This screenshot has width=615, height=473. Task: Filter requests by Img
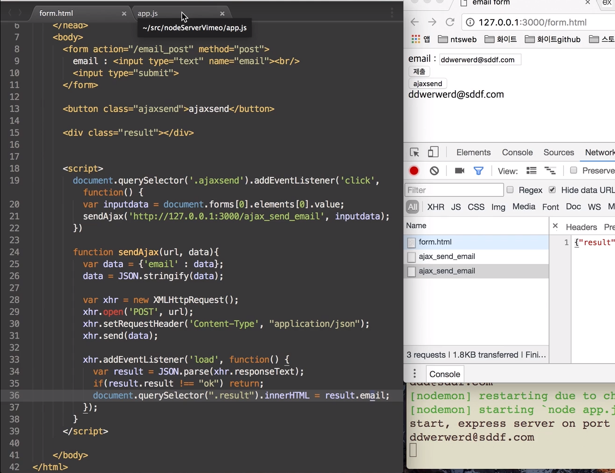tap(498, 207)
